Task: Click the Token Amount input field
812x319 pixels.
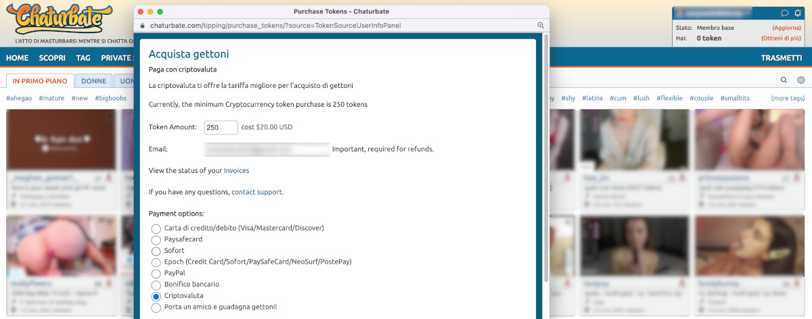Action: 221,127
